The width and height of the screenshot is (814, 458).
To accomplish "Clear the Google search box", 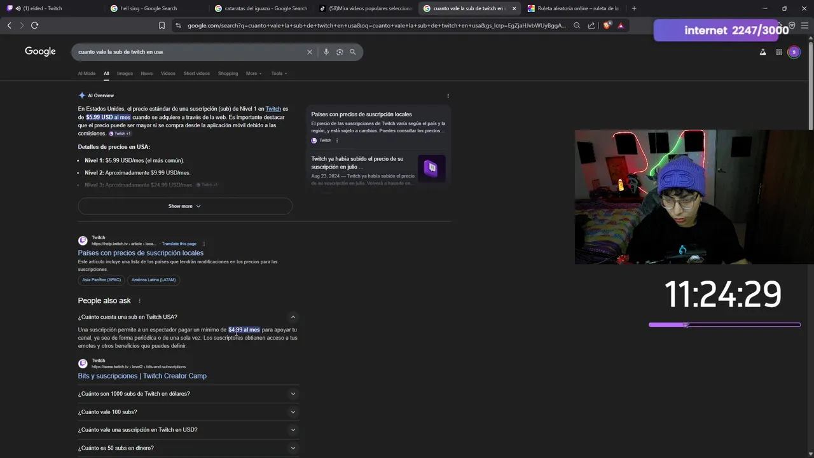I will coord(310,52).
